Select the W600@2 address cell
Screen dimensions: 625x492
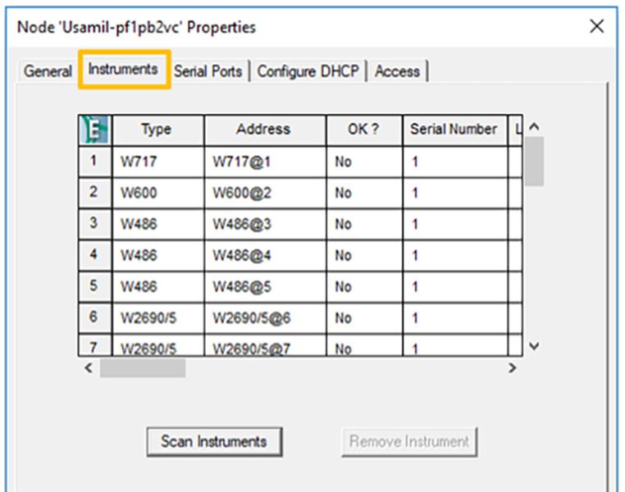(x=262, y=193)
